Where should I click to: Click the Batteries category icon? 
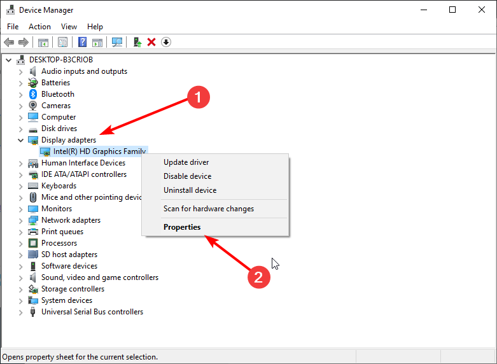point(33,83)
